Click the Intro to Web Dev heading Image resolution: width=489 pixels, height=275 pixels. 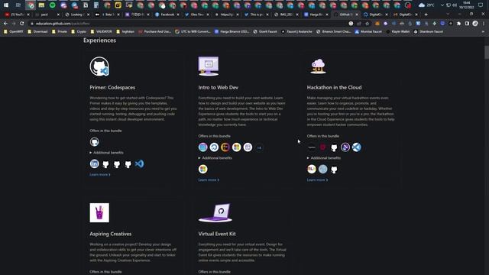(218, 87)
